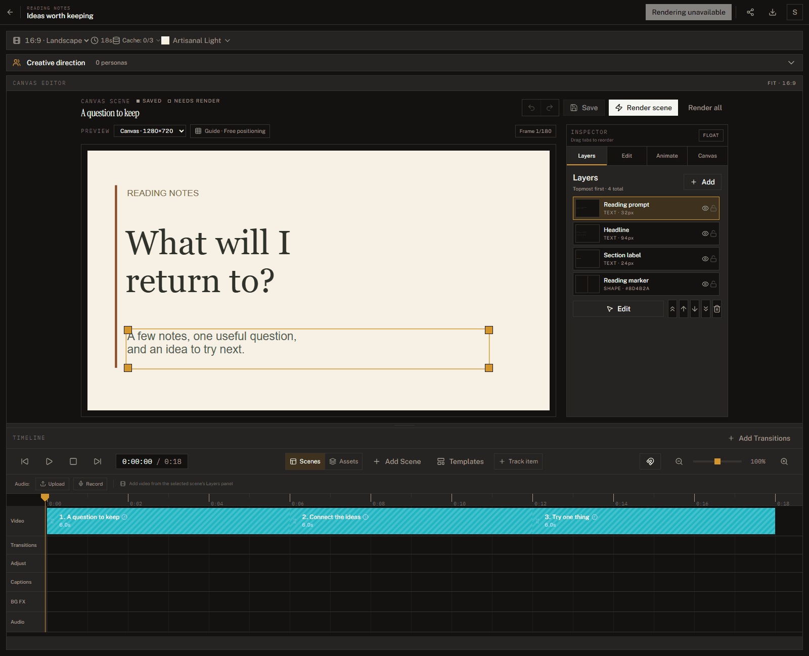Switch to the Canvas inspector tab
Image resolution: width=809 pixels, height=656 pixels.
707,156
